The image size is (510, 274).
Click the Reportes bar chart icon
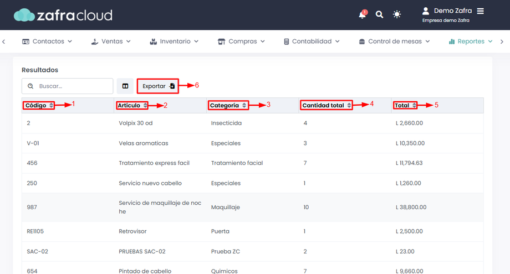click(x=452, y=42)
